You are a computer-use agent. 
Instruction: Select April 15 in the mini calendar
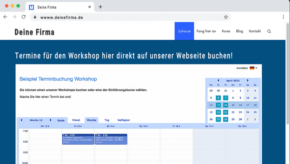233,105
